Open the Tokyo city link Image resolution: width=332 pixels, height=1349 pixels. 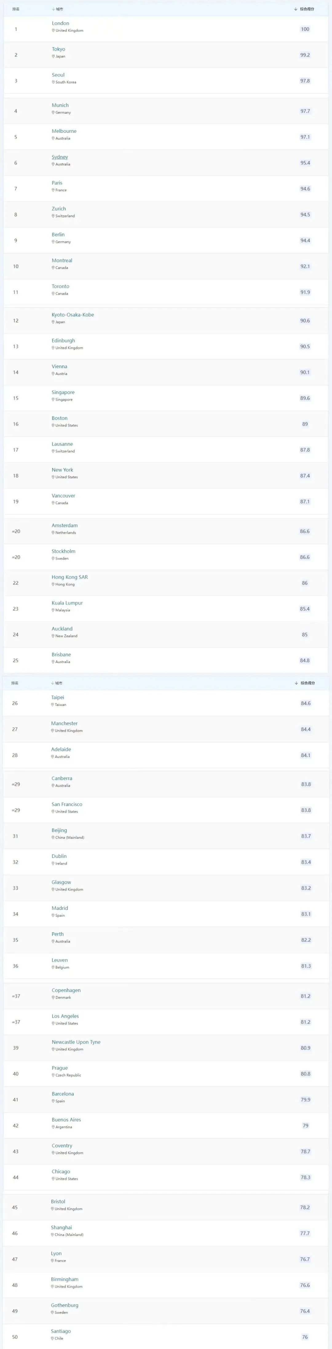tap(58, 49)
